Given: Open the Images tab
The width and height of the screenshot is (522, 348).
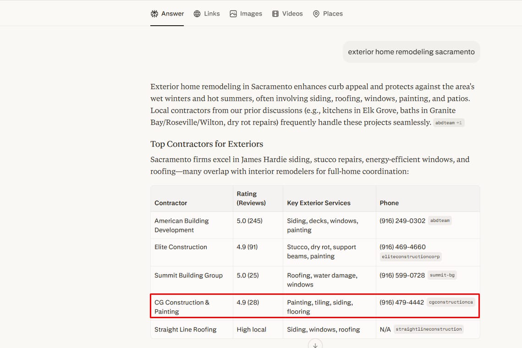Looking at the screenshot, I should 246,14.
